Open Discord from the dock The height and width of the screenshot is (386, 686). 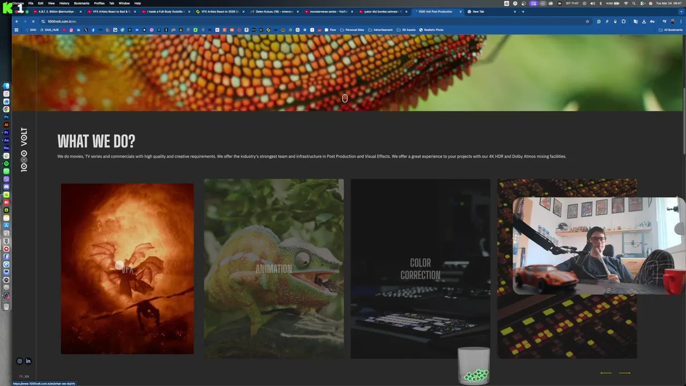click(6, 187)
